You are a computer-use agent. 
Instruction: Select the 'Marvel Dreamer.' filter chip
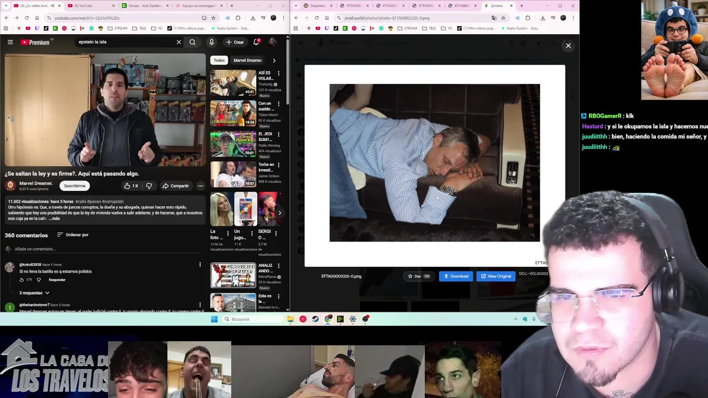[247, 60]
